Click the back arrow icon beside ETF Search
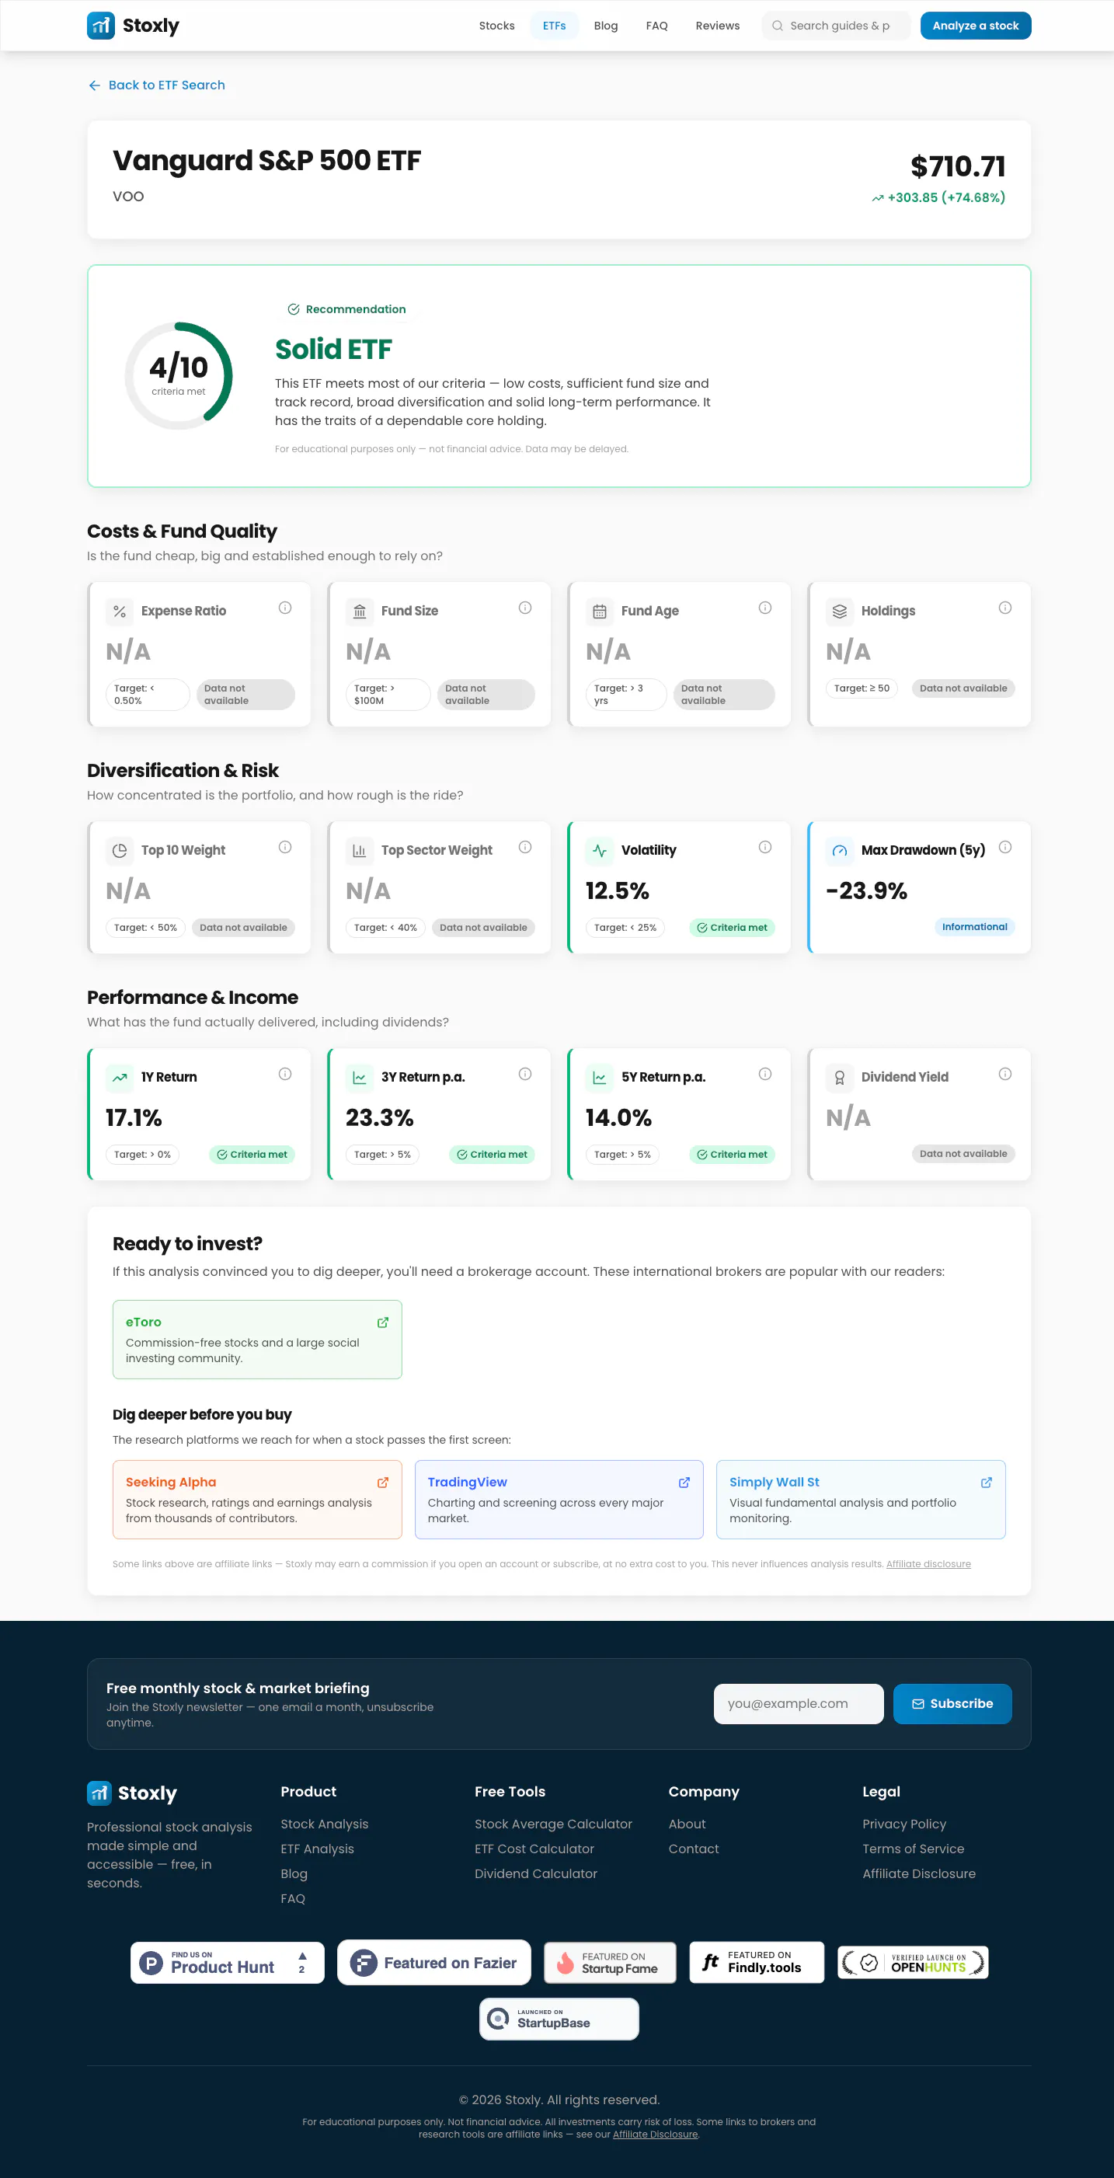Image resolution: width=1114 pixels, height=2178 pixels. click(x=95, y=85)
